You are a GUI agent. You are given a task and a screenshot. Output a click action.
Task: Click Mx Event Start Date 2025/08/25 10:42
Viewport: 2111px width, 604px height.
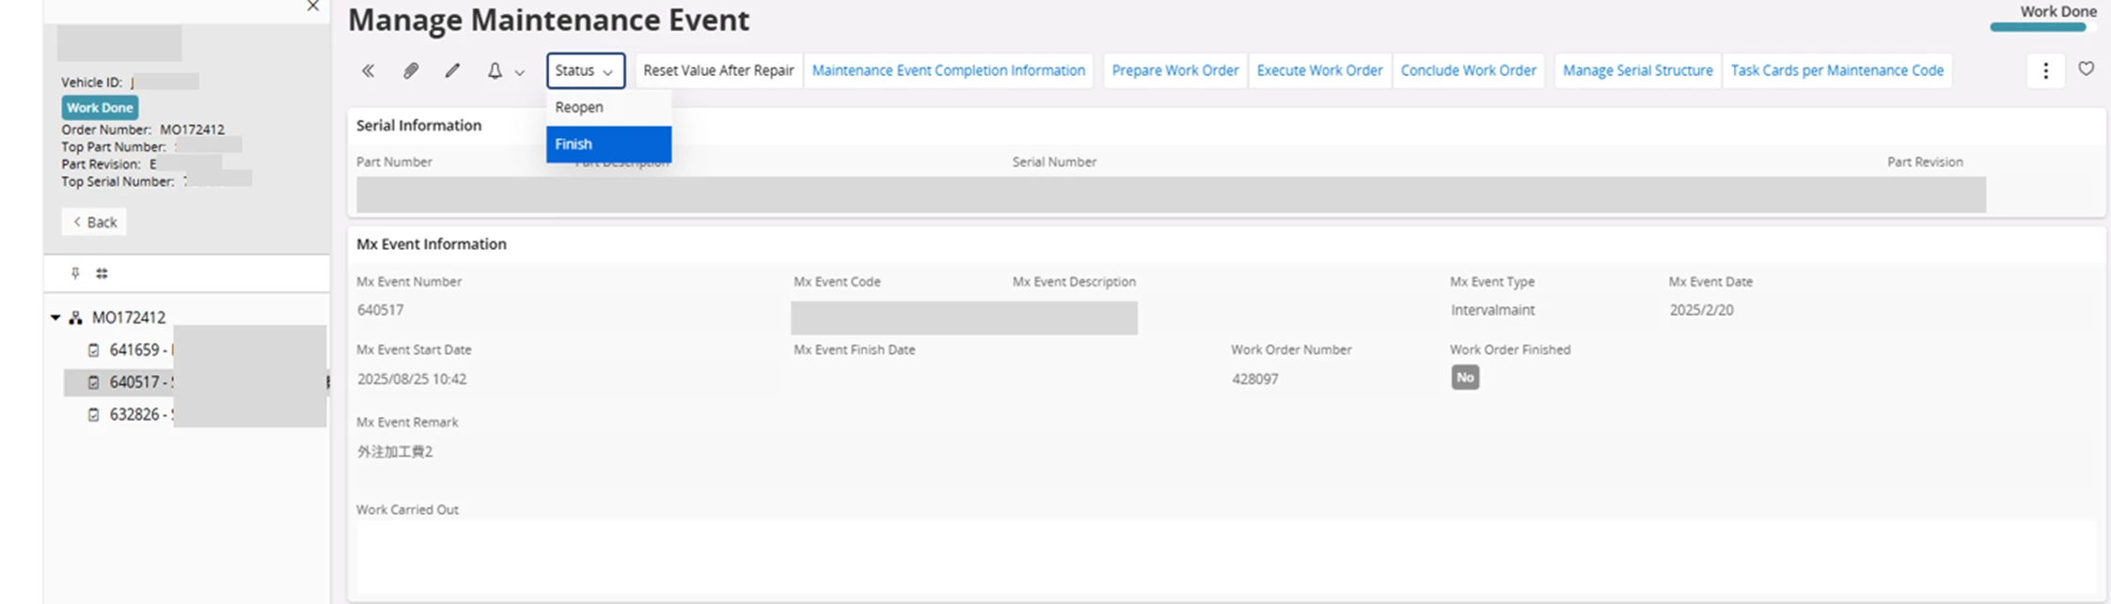pyautogui.click(x=412, y=379)
